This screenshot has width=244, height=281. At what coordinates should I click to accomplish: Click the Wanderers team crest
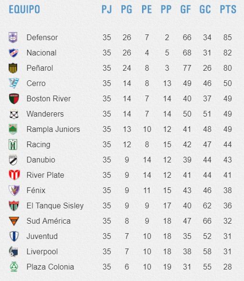[x=14, y=114]
